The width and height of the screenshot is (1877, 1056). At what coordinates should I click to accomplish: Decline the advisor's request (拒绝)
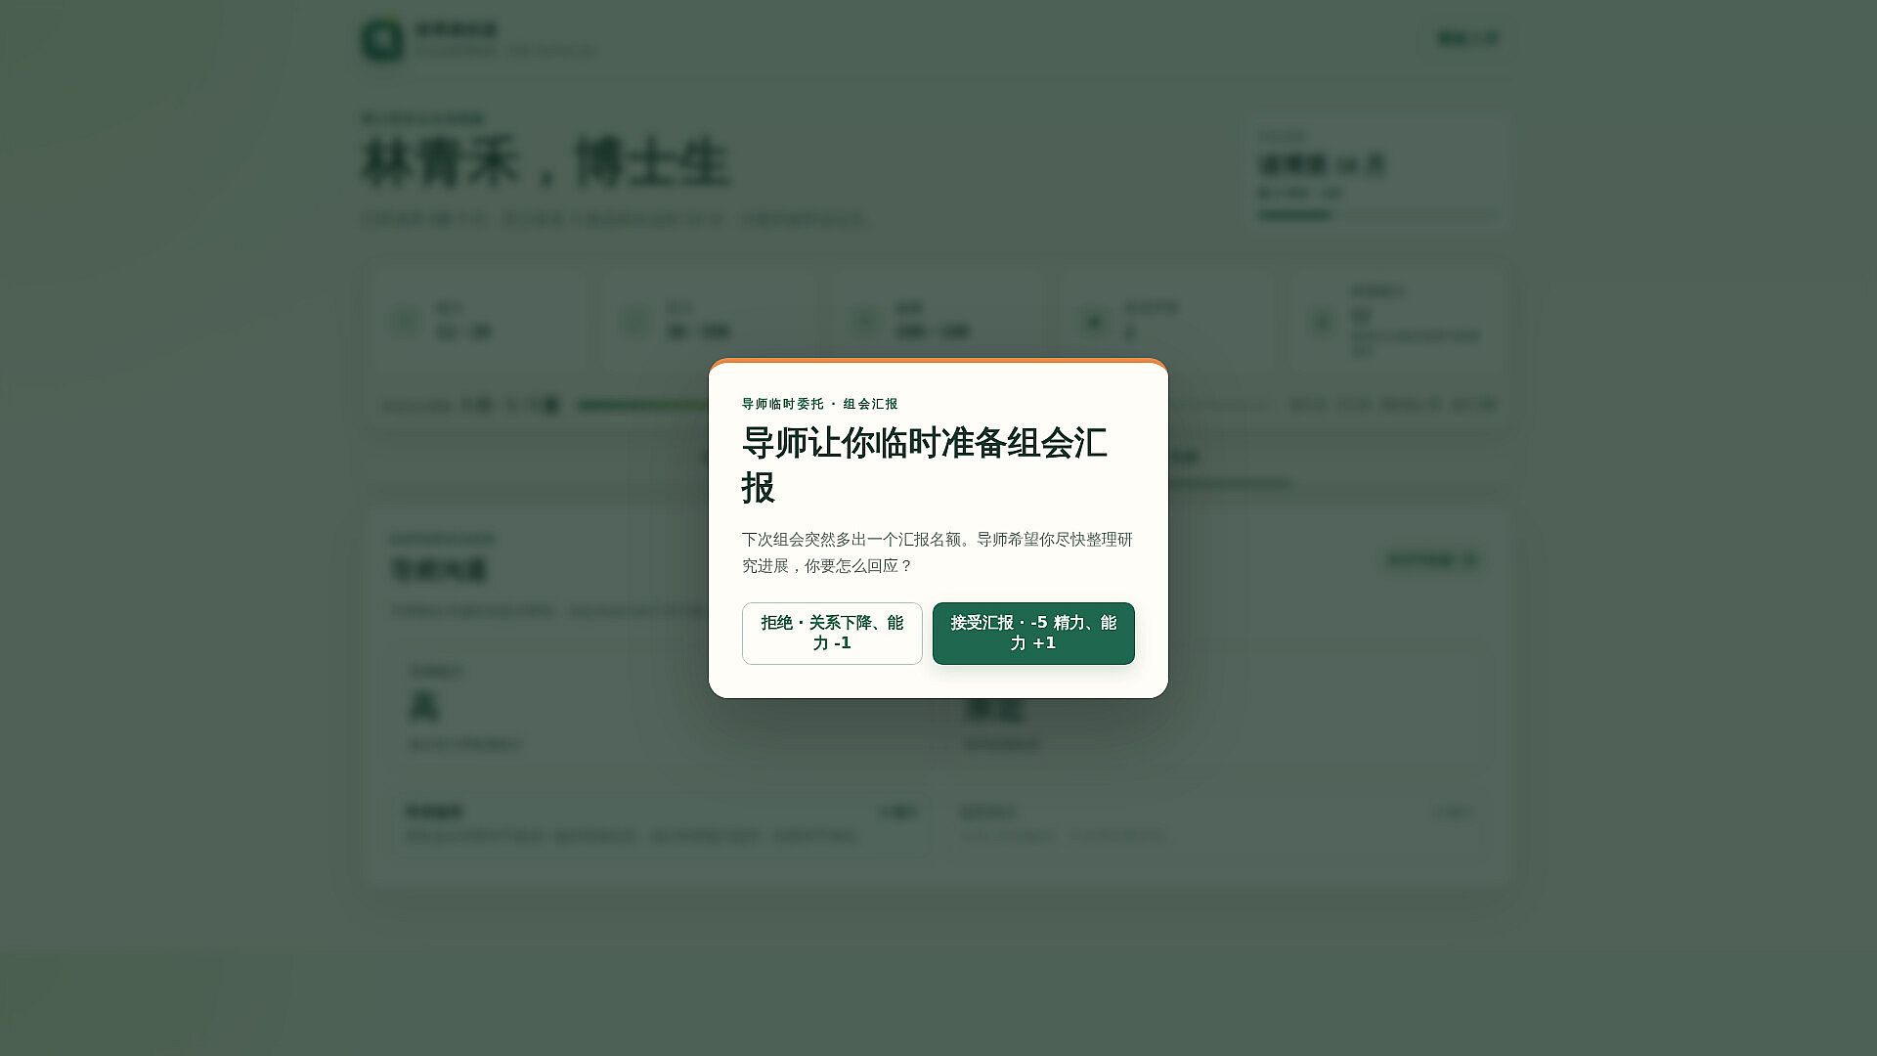click(832, 634)
